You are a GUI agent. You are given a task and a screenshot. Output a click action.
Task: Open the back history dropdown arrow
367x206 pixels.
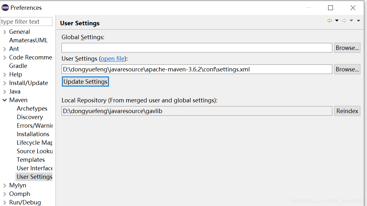[337, 21]
